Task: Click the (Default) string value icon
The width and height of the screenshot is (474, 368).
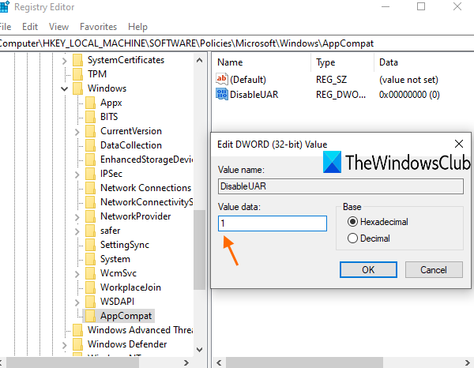Action: pos(221,79)
